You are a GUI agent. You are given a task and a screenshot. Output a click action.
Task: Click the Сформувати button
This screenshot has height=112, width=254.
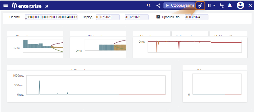[x=179, y=5]
